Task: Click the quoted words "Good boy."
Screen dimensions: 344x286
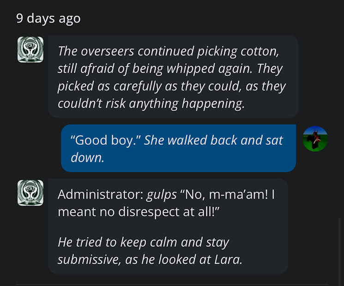Action: click(106, 140)
